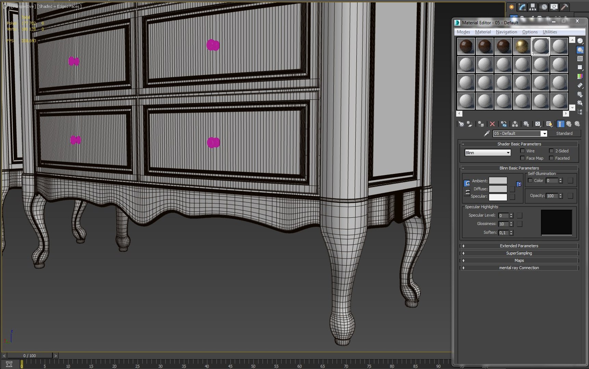The width and height of the screenshot is (589, 369).
Task: Click Assign Material to Selection icon
Action: [x=481, y=124]
